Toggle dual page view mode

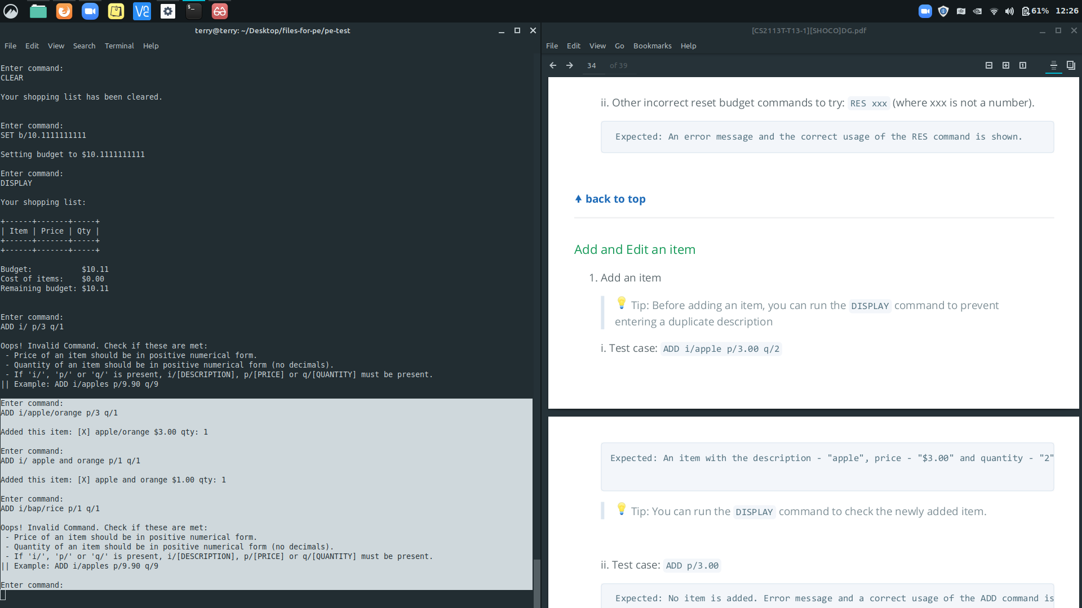1071,65
